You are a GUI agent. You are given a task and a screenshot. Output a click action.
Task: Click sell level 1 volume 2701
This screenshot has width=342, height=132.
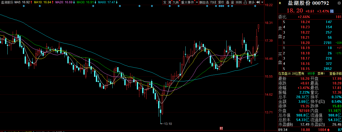click(x=328, y=43)
